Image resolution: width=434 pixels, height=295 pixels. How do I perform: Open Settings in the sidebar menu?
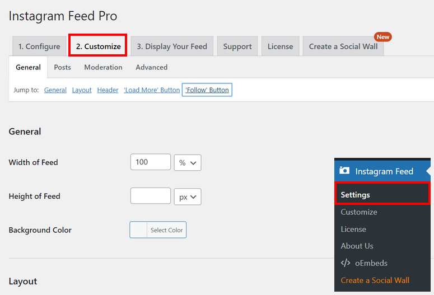pyautogui.click(x=382, y=194)
